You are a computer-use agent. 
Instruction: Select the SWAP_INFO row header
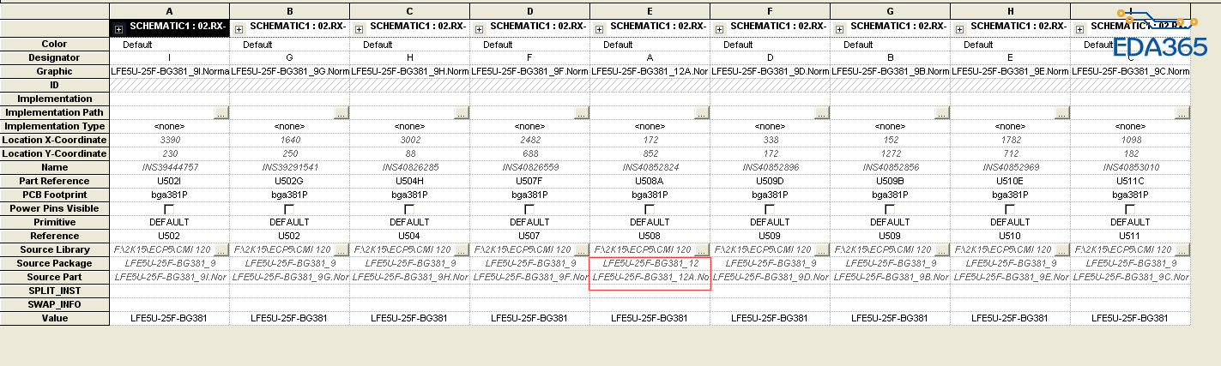pos(55,304)
